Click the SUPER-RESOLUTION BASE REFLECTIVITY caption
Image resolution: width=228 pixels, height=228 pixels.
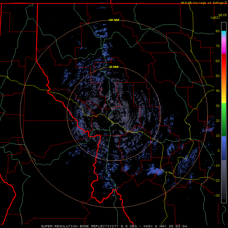tap(80, 226)
